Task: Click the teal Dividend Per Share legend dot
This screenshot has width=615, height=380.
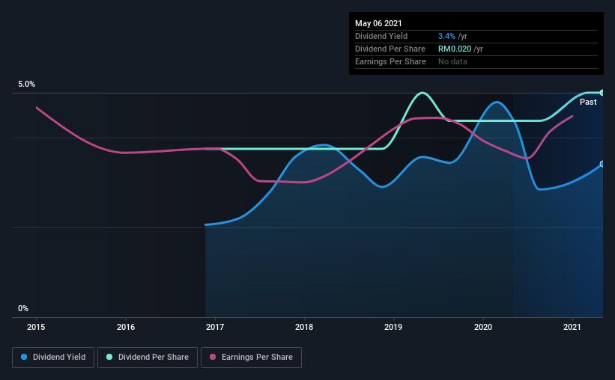Action: point(109,357)
